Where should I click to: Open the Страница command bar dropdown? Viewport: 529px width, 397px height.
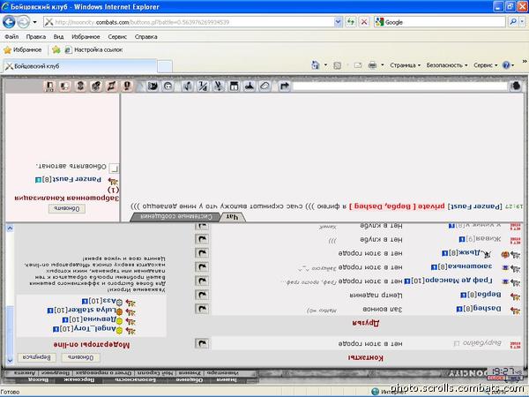pyautogui.click(x=406, y=65)
